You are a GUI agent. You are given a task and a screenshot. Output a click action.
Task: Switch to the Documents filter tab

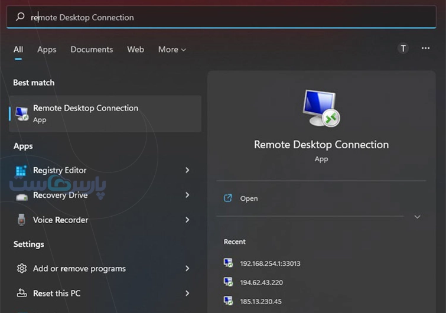pos(92,50)
